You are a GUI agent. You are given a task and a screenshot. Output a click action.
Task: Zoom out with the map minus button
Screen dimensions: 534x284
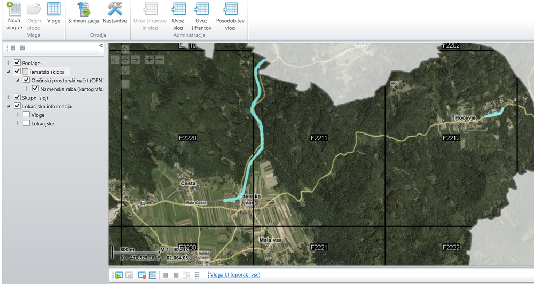coord(159,59)
